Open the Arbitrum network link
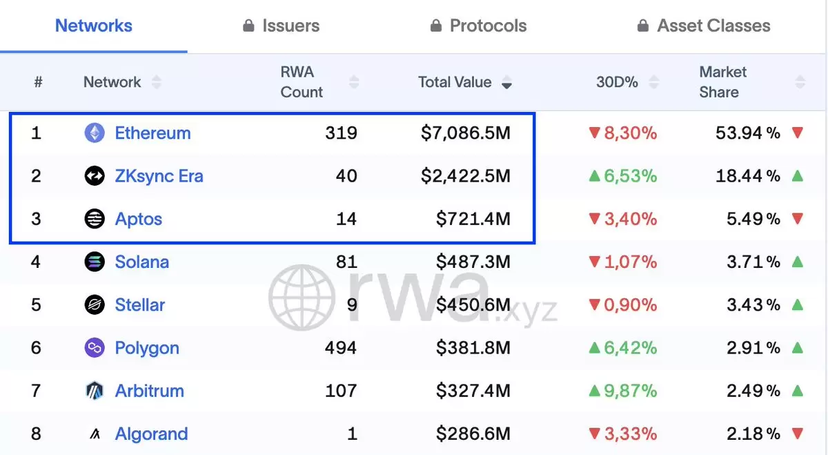 149,391
